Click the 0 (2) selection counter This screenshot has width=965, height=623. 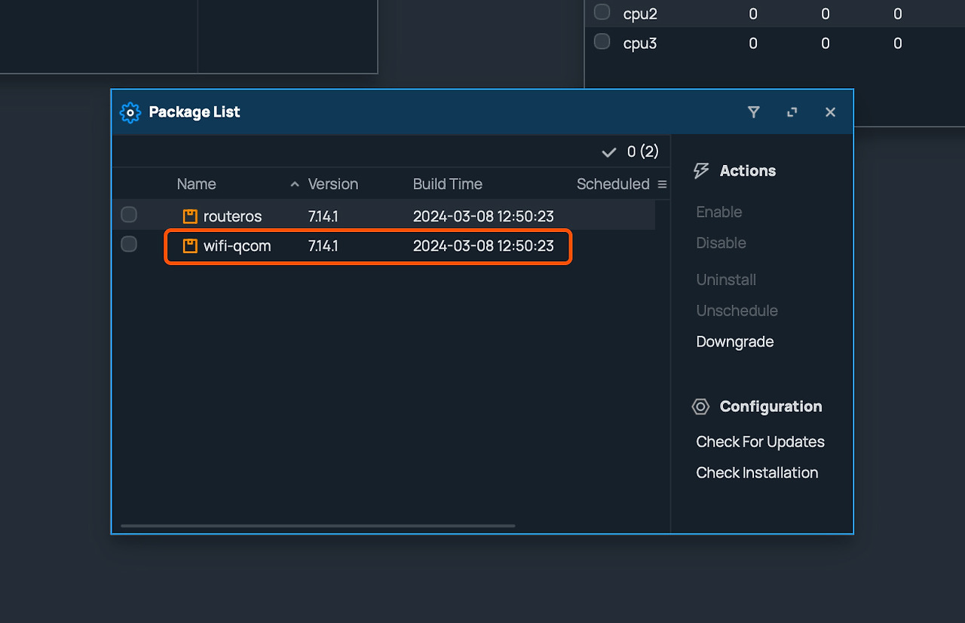[643, 152]
